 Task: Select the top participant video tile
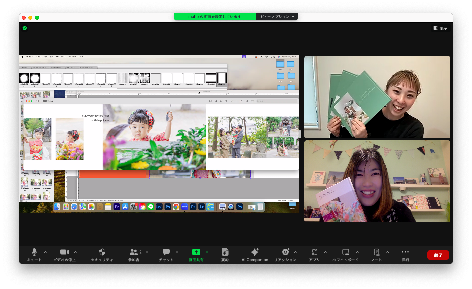coord(377,97)
